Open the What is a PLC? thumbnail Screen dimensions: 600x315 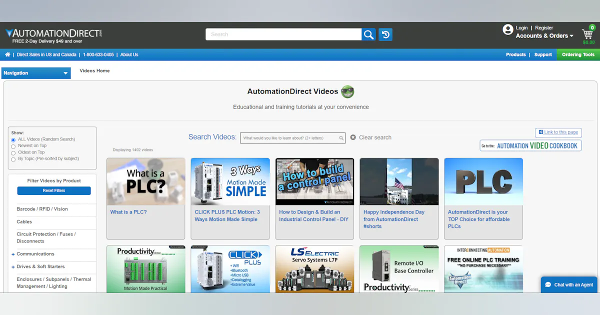pos(146,181)
